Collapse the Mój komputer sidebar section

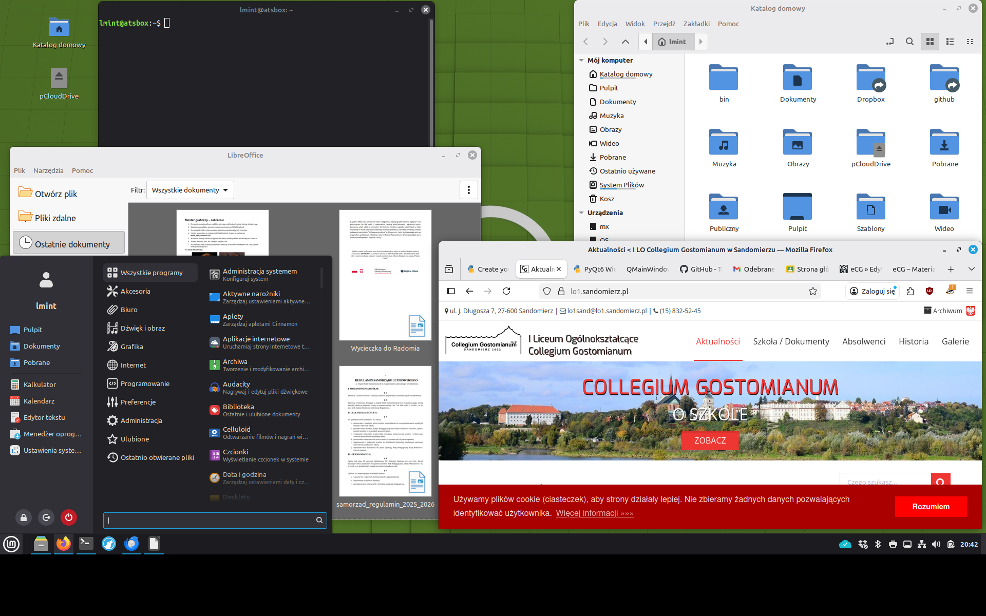582,60
